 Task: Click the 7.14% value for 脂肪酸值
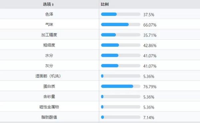click(149, 118)
